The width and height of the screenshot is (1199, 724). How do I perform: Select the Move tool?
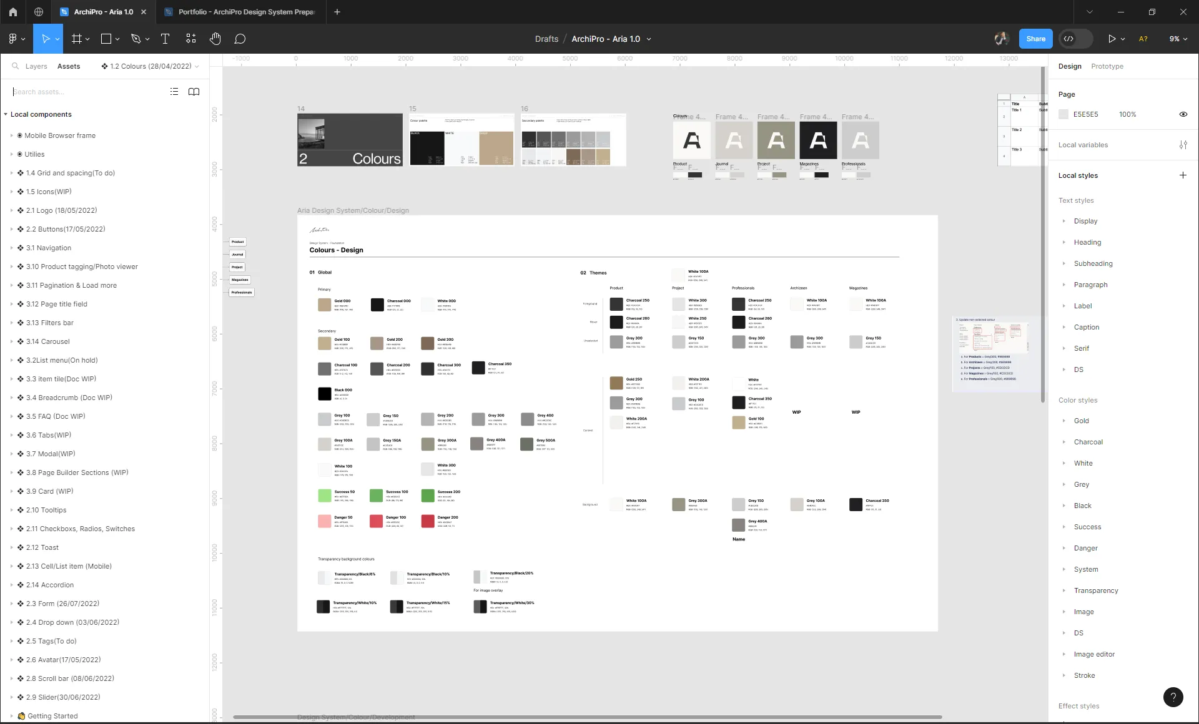(45, 39)
